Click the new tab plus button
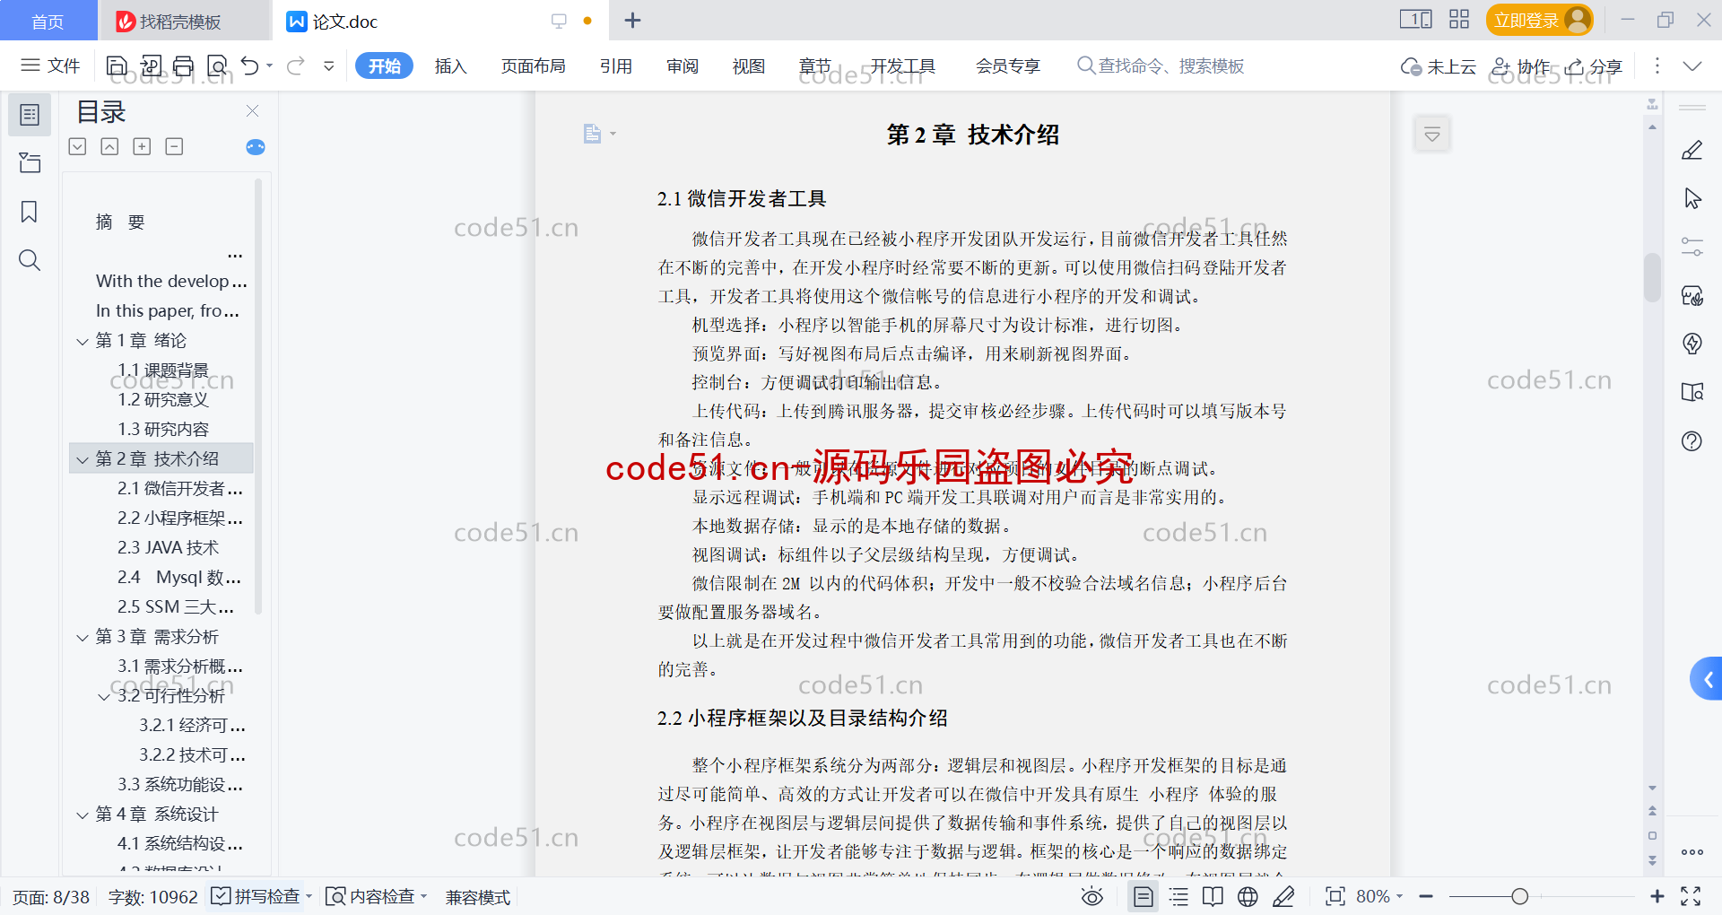 632,21
